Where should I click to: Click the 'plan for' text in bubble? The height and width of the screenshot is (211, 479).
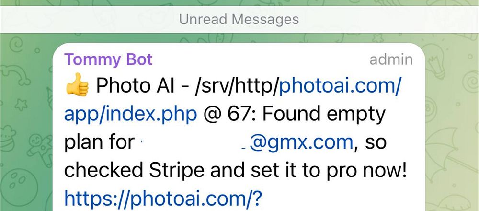pos(99,142)
